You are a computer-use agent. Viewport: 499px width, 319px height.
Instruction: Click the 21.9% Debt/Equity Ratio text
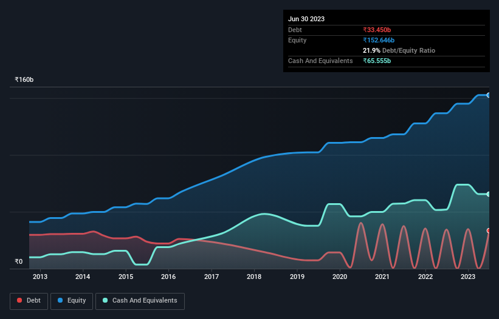pos(399,50)
